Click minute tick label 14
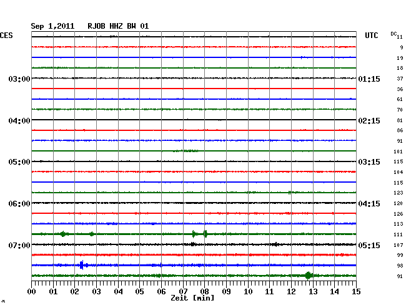Screen dimensions: 406x308 pos(335,292)
